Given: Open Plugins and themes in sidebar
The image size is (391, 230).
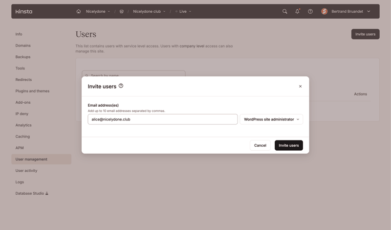Looking at the screenshot, I should [32, 91].
